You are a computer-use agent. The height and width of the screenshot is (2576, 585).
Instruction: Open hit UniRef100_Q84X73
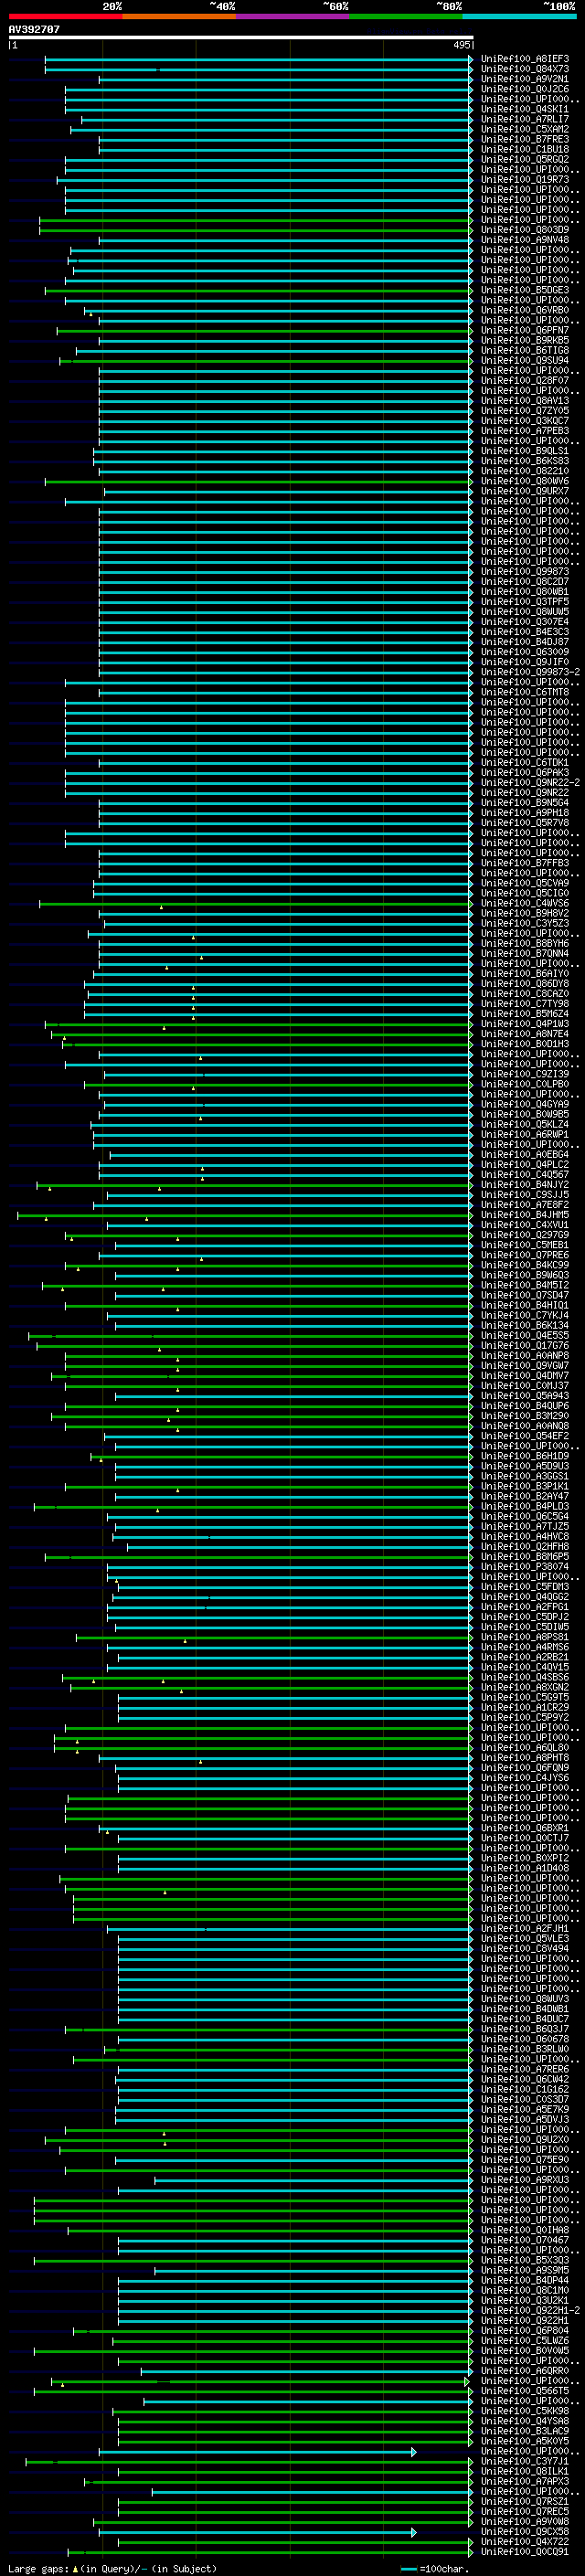(x=525, y=69)
